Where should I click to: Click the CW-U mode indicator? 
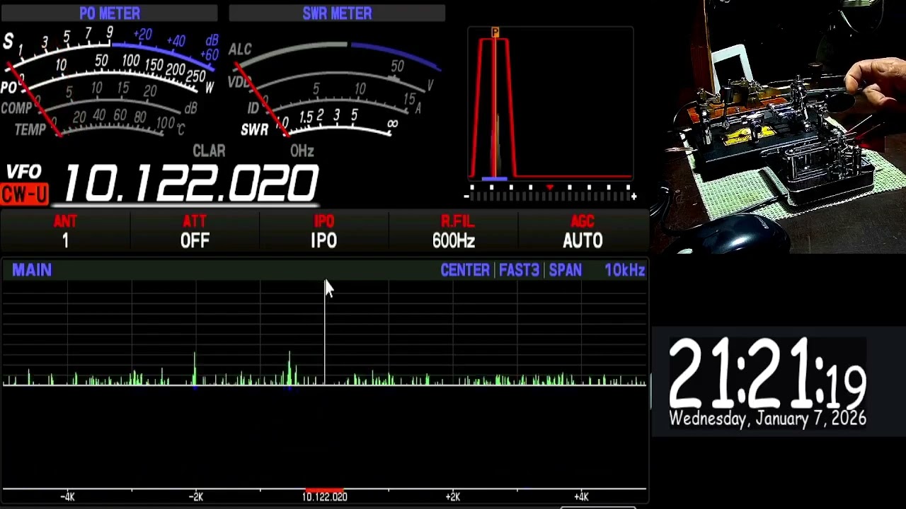tap(25, 194)
